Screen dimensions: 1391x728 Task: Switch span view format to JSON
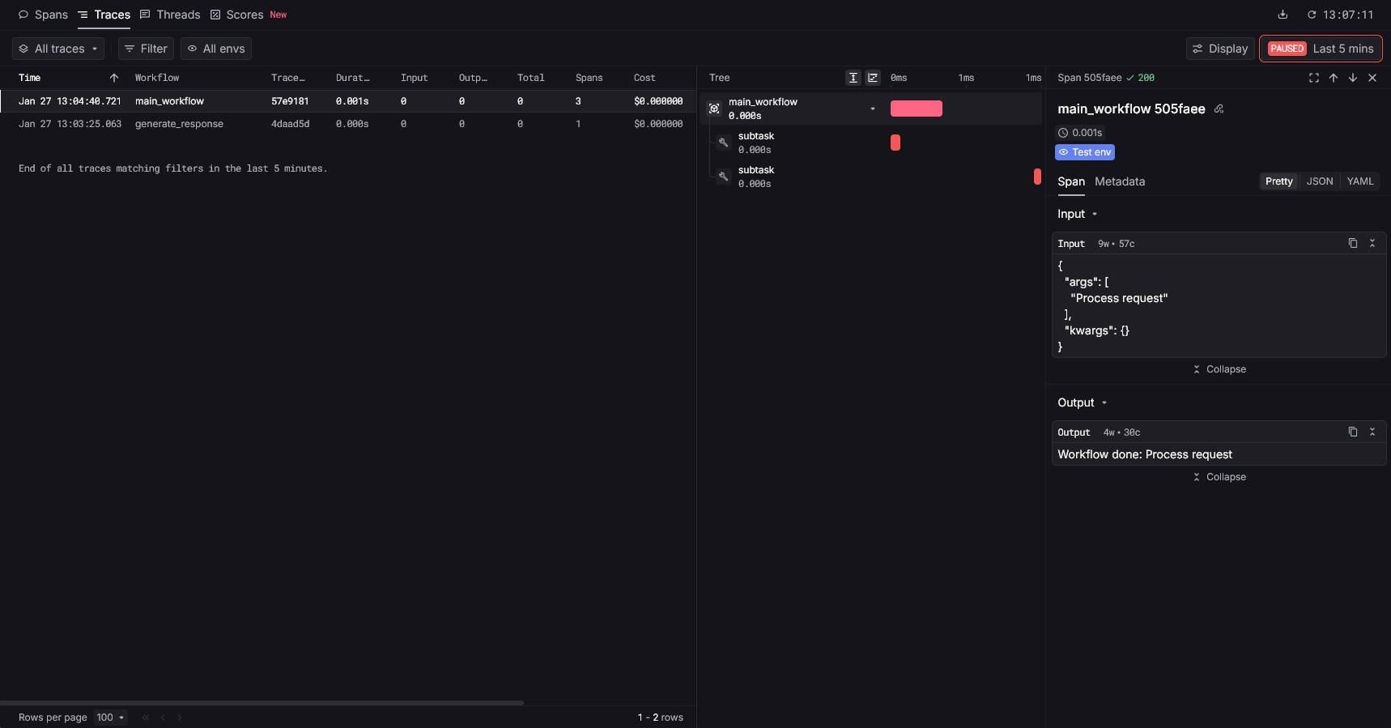tap(1319, 181)
